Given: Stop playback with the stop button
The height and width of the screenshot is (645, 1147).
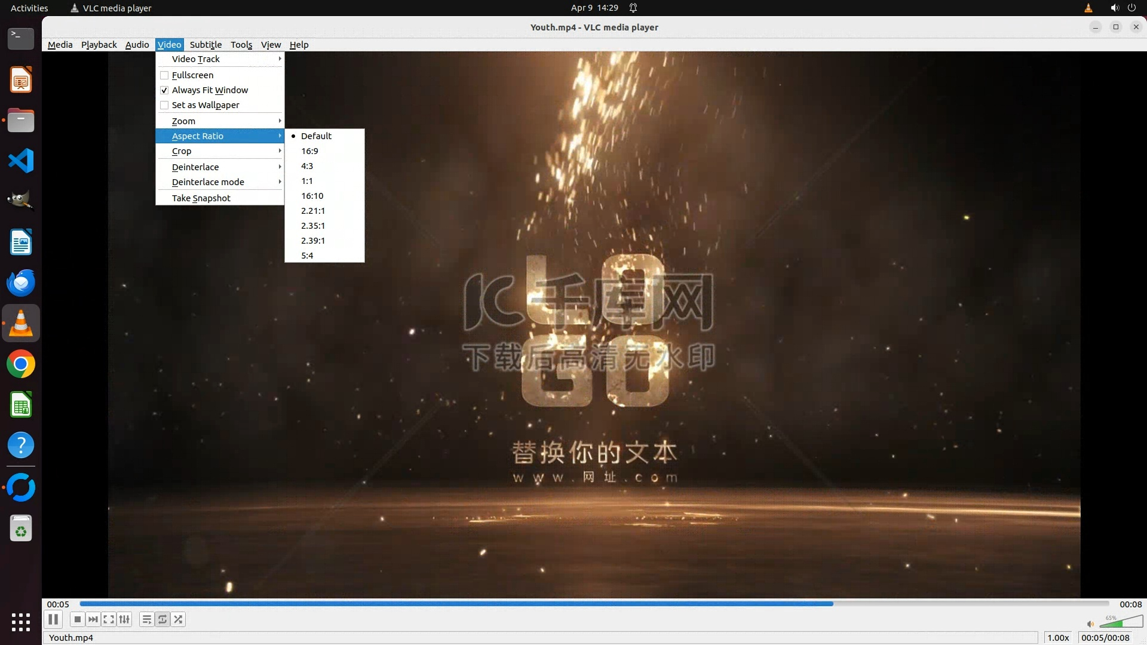Looking at the screenshot, I should tap(77, 619).
